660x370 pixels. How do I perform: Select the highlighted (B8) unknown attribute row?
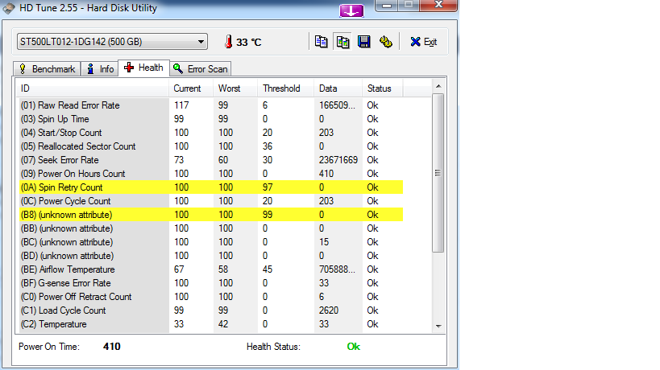coord(210,215)
